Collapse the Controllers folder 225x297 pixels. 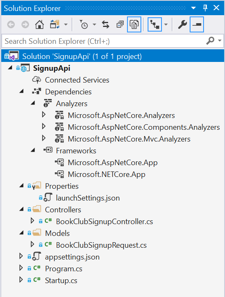click(21, 209)
